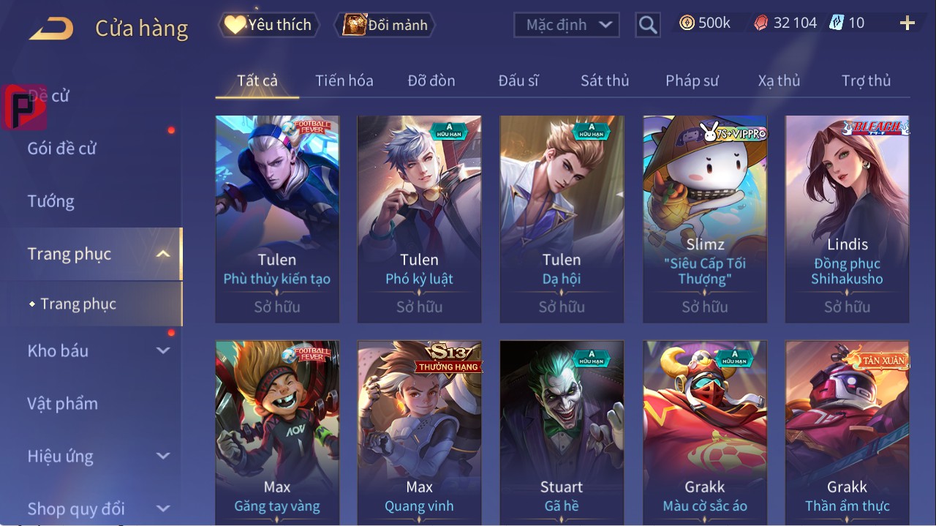936x526 pixels.
Task: Open Đổi mảnh fragment exchange chest
Action: (385, 25)
